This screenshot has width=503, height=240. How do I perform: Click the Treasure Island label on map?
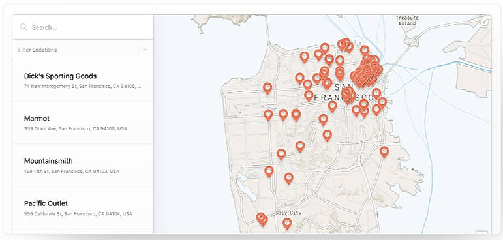[406, 20]
